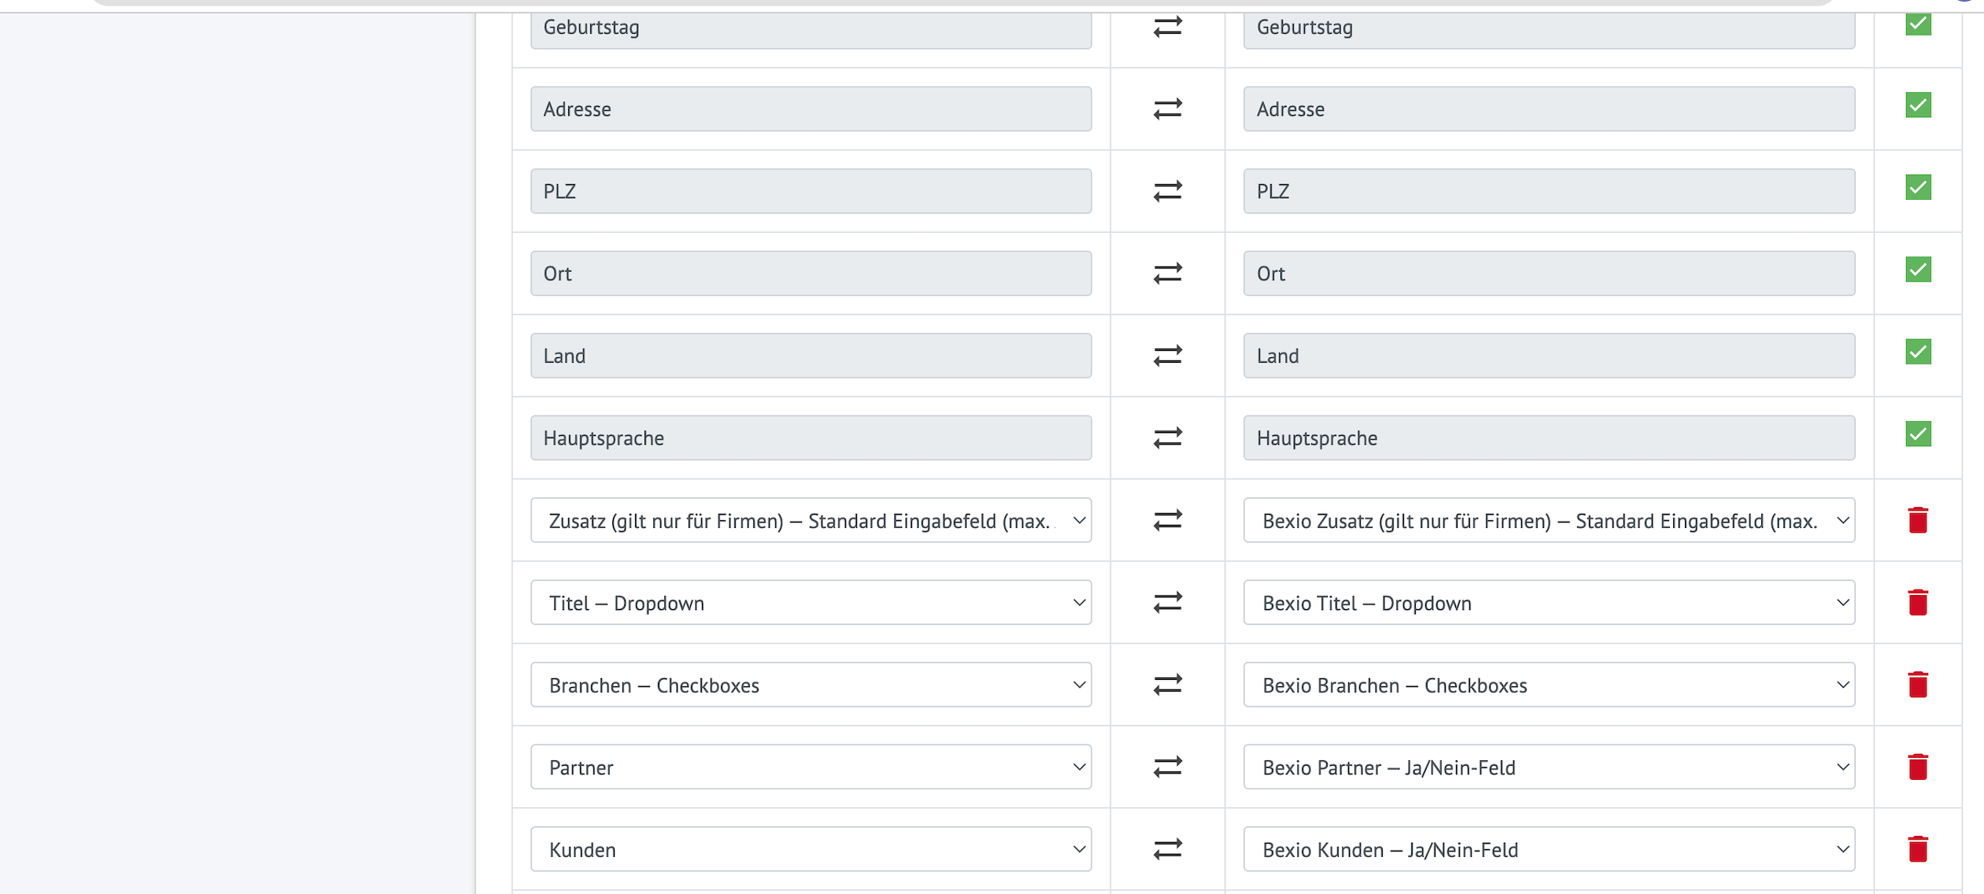Image resolution: width=1984 pixels, height=894 pixels.
Task: Open the Bexio Branchen — Checkboxes dropdown
Action: pos(1548,685)
